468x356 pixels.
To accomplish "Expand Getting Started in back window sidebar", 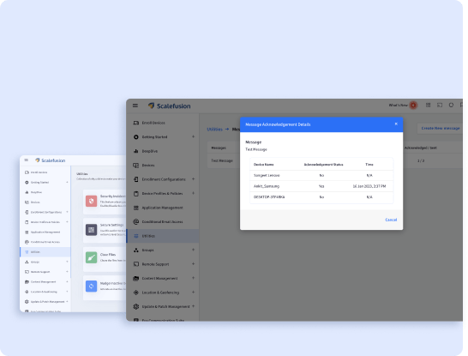I will point(67,182).
